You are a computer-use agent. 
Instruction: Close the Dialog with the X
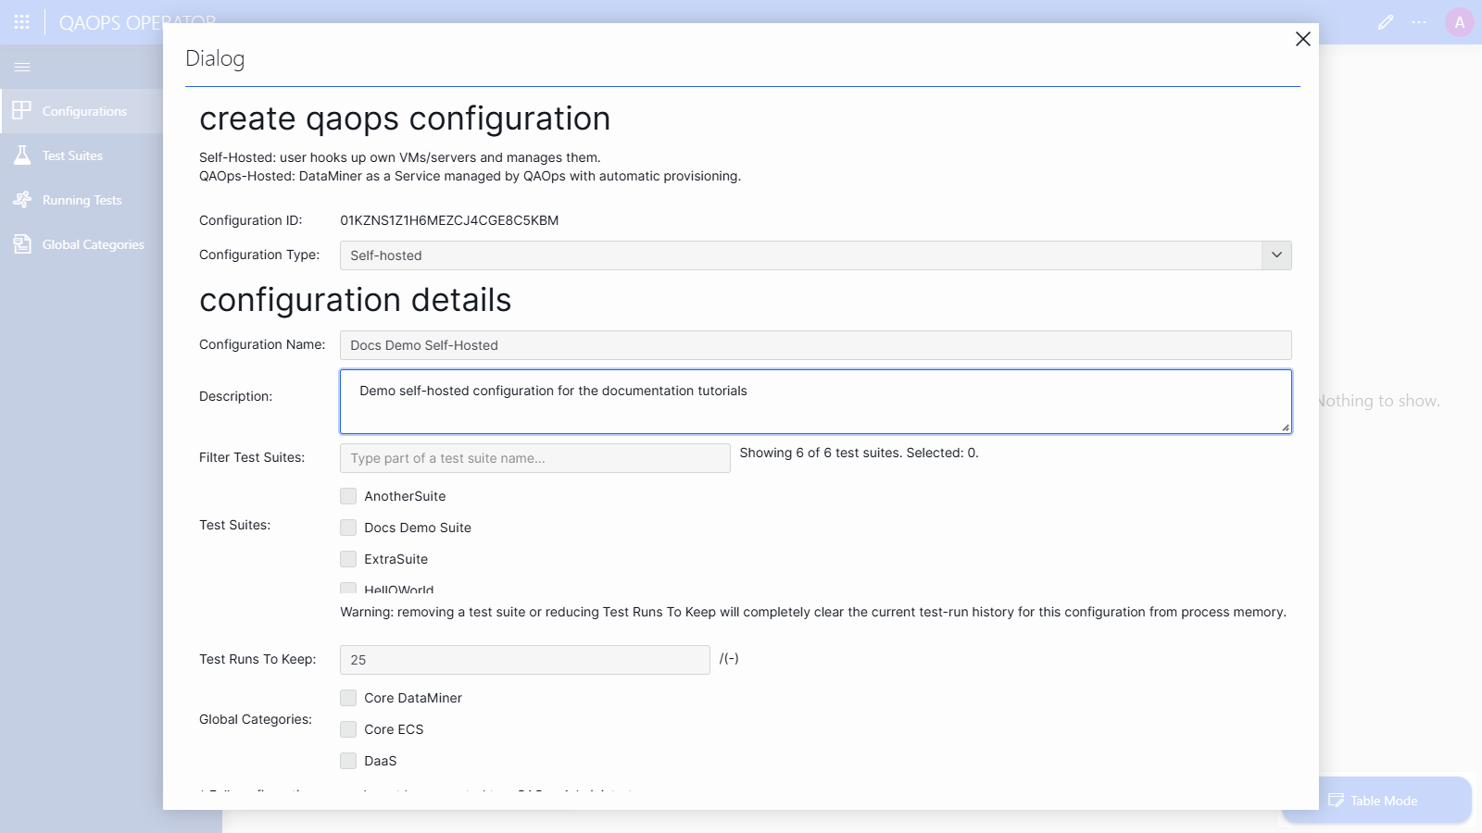[1303, 39]
